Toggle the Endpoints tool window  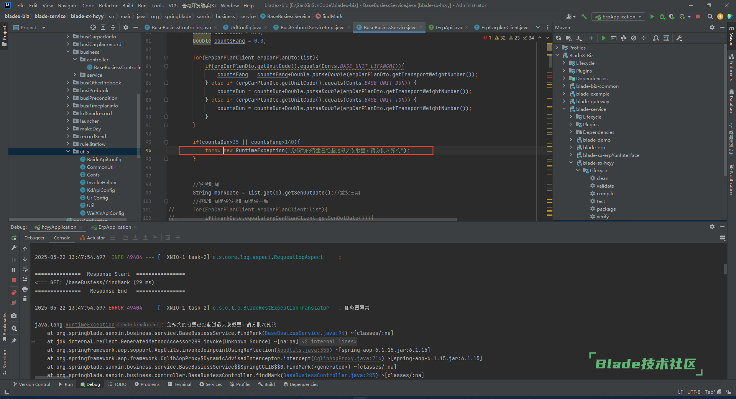click(731, 68)
